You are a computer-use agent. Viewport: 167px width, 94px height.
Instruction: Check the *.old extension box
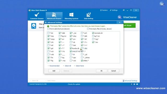point(49,45)
